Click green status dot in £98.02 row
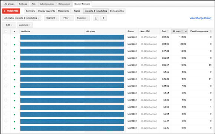 click(14, 45)
